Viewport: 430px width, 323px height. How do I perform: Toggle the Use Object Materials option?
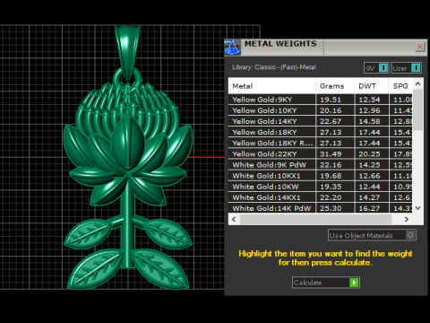click(372, 235)
